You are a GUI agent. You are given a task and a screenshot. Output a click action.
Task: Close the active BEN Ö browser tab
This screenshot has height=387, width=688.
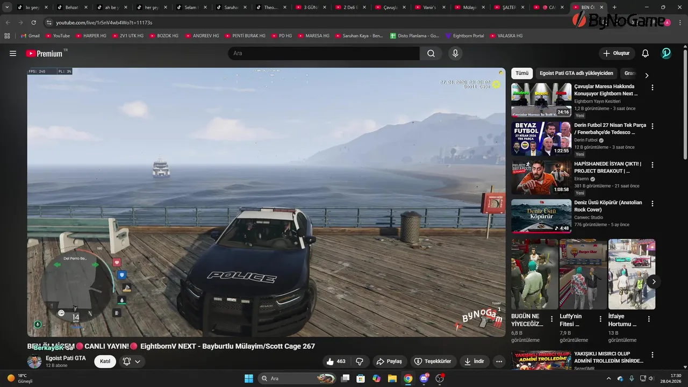[x=601, y=8]
